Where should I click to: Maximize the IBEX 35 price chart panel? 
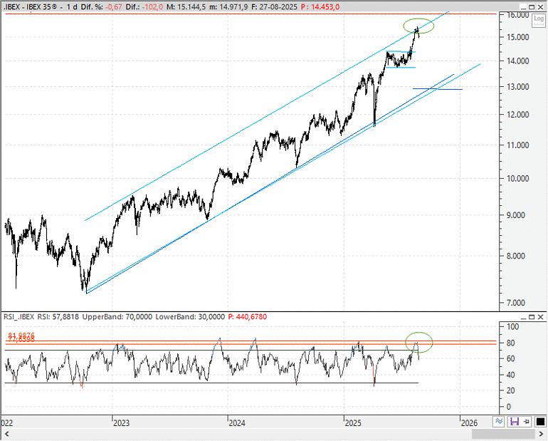point(532,7)
